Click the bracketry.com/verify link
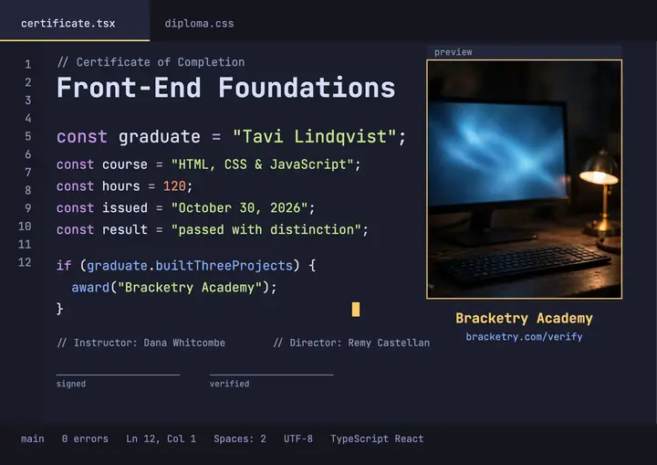 [x=524, y=336]
